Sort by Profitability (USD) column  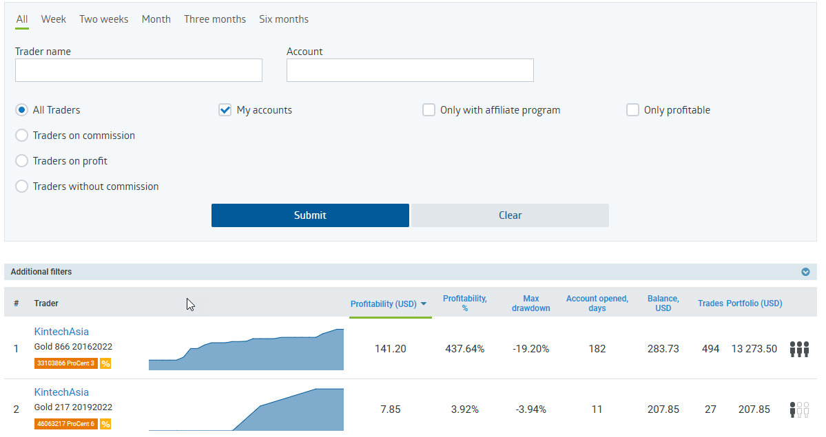[389, 304]
